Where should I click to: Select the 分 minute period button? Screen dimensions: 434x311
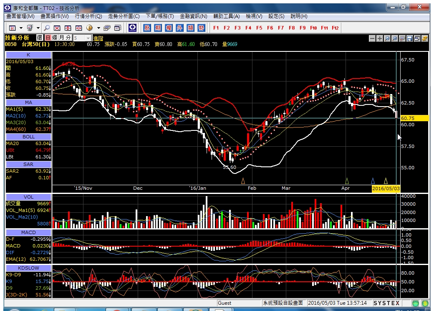pyautogui.click(x=68, y=38)
